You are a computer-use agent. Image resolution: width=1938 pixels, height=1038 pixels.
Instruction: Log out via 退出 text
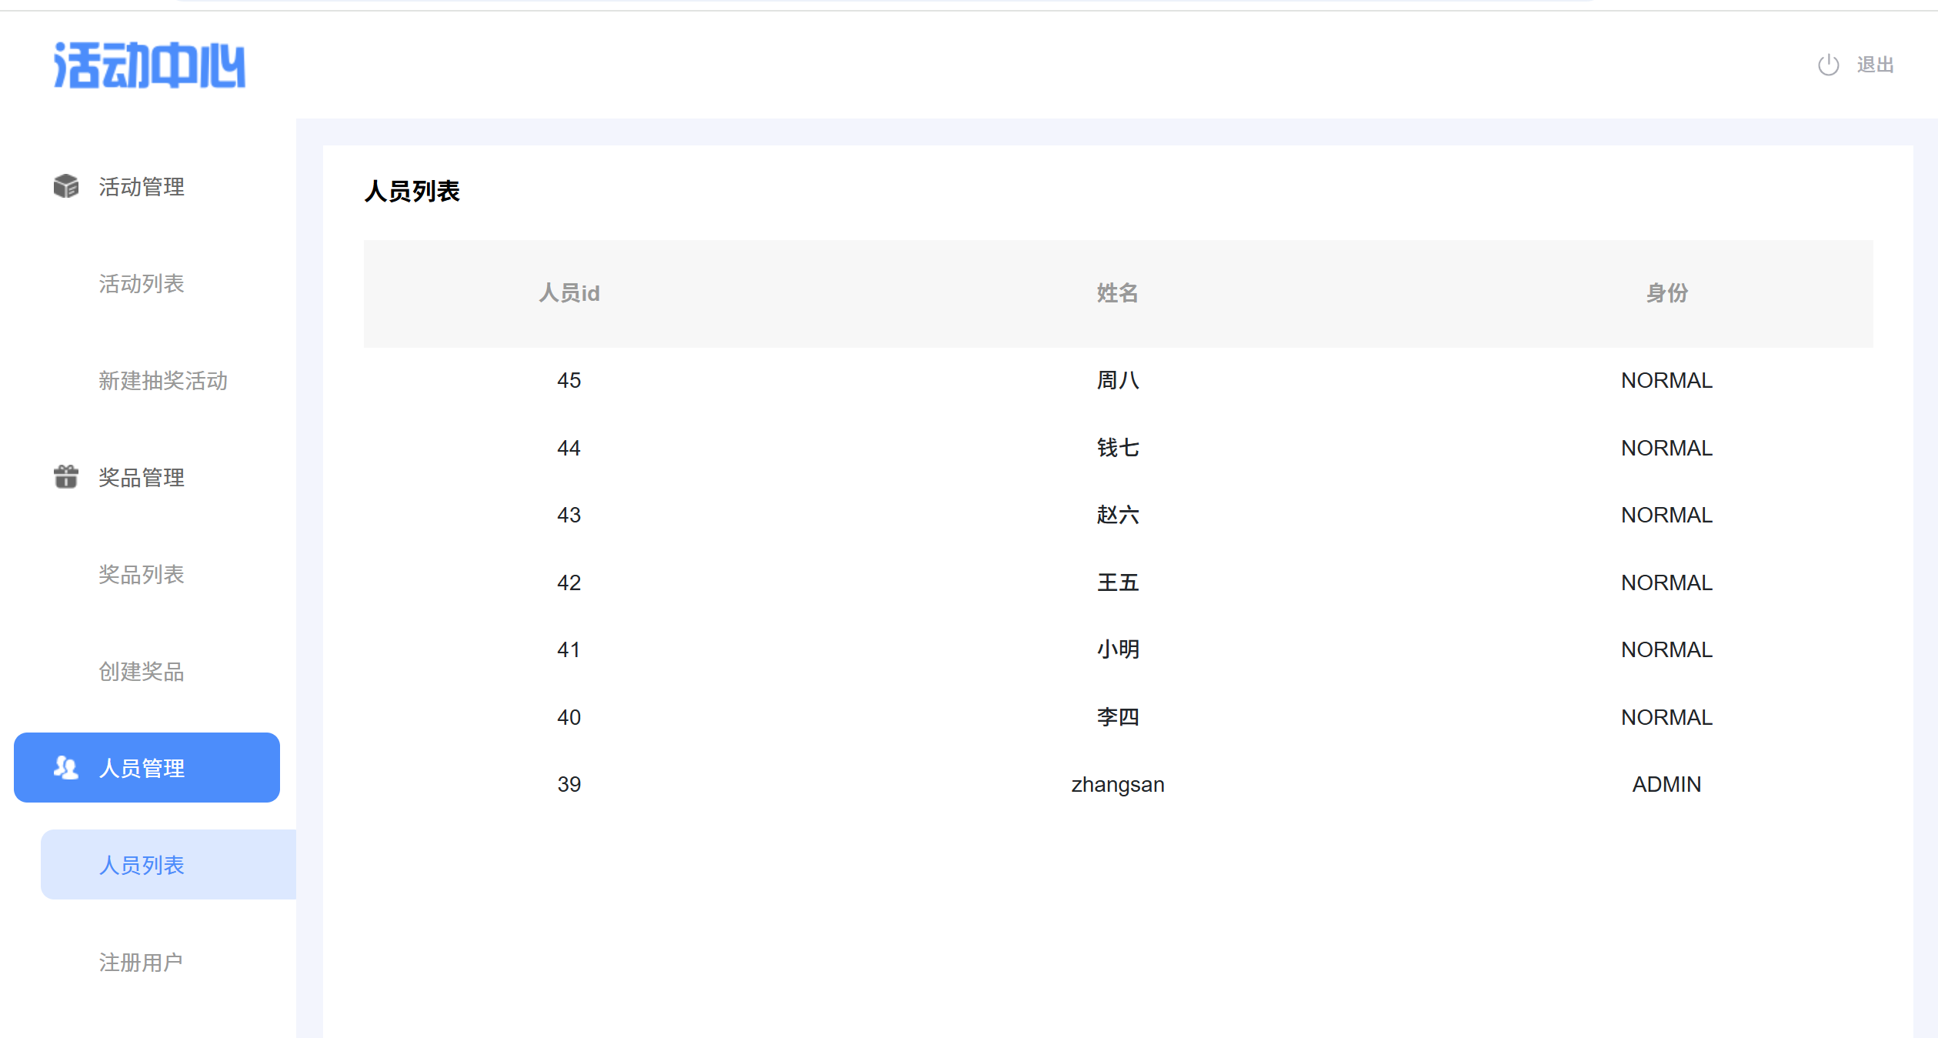coord(1875,65)
